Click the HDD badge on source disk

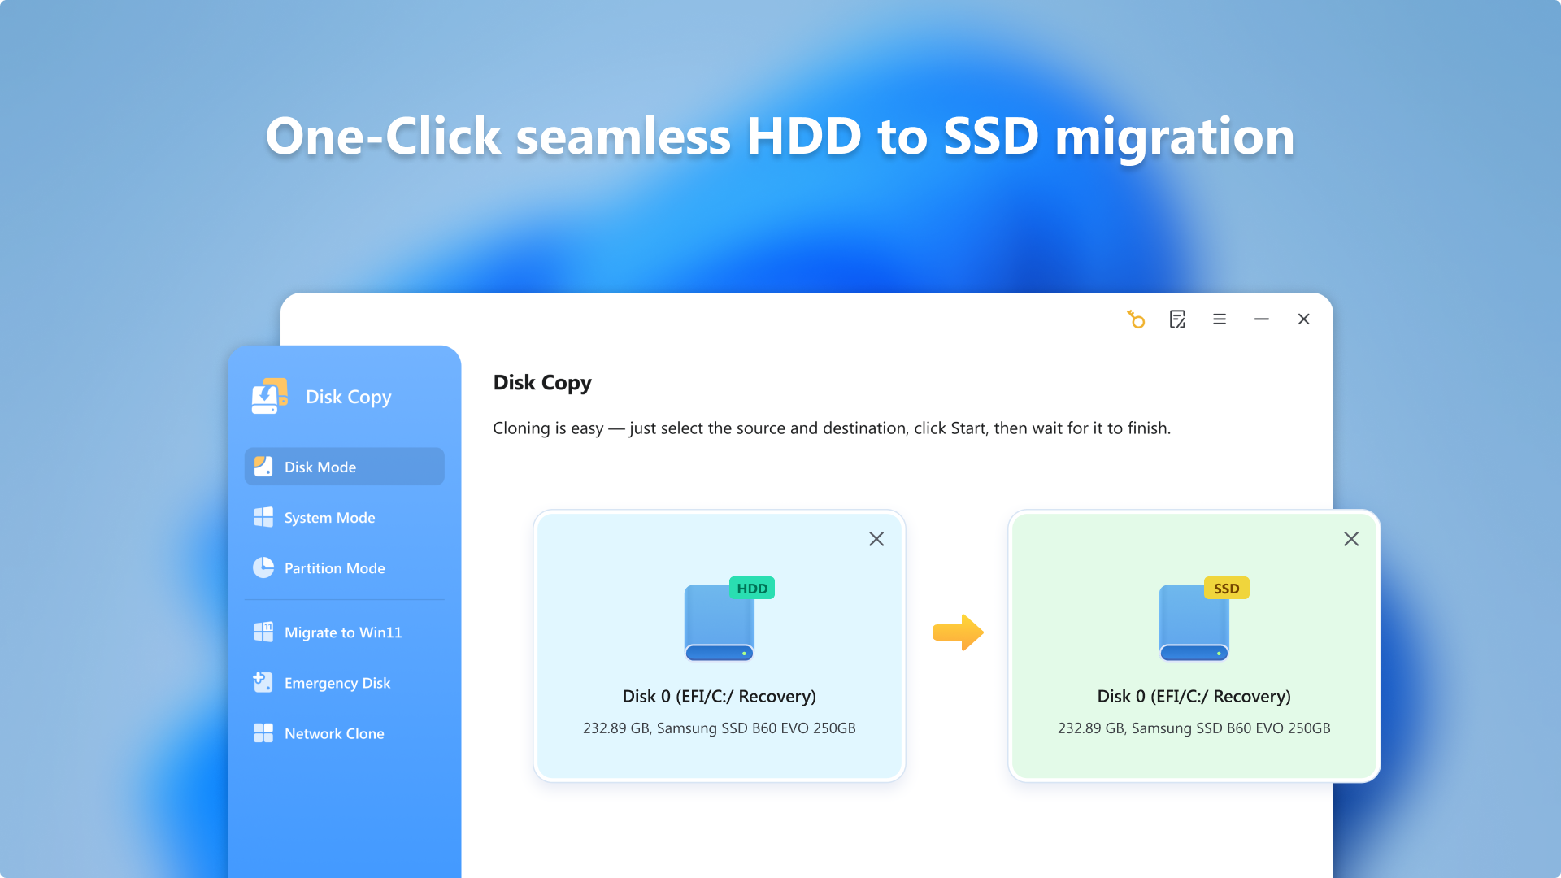coord(752,587)
